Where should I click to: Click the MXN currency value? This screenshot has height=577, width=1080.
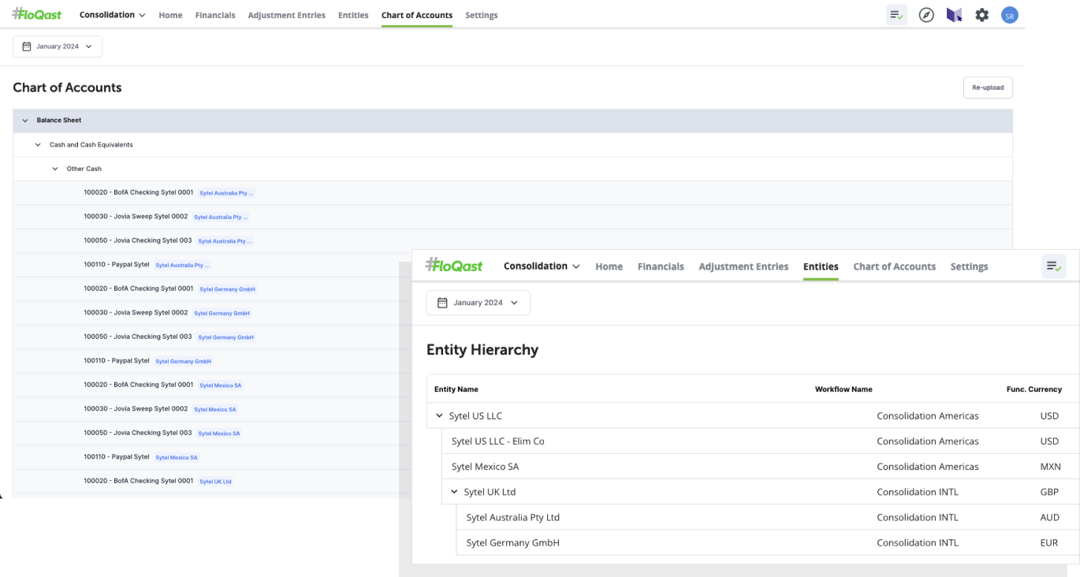click(x=1050, y=467)
